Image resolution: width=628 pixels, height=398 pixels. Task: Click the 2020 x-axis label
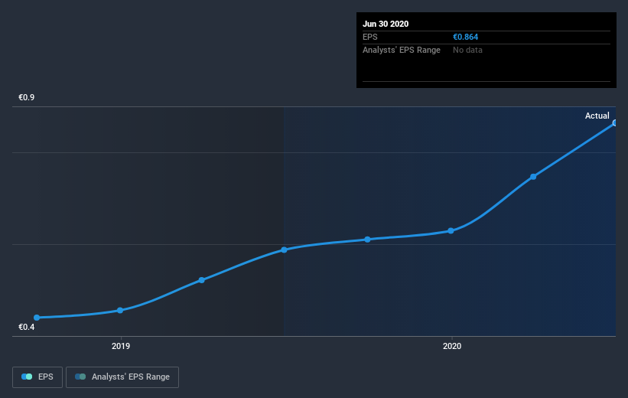click(x=452, y=346)
